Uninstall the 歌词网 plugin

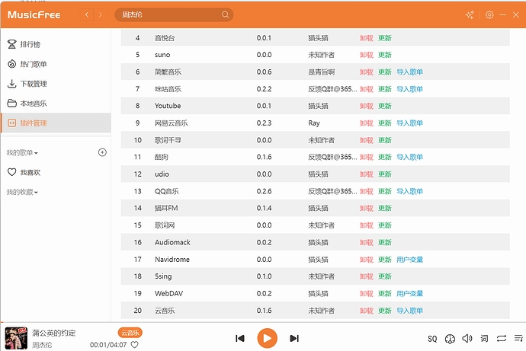tap(367, 225)
